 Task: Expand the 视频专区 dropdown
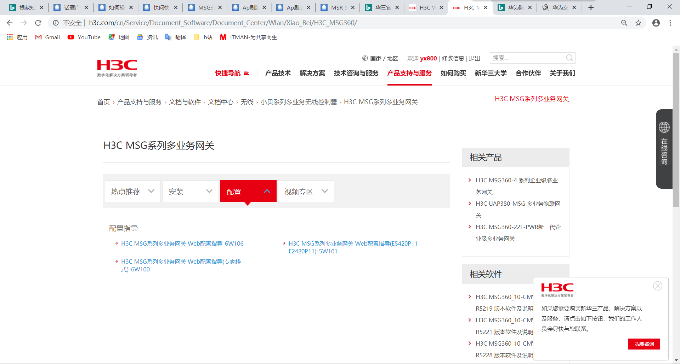(306, 191)
